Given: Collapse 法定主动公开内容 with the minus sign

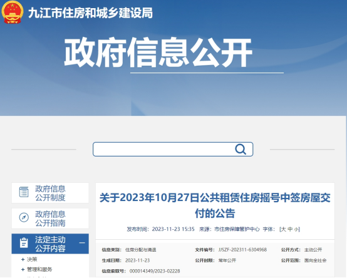Looking at the screenshot, I should pos(82,243).
